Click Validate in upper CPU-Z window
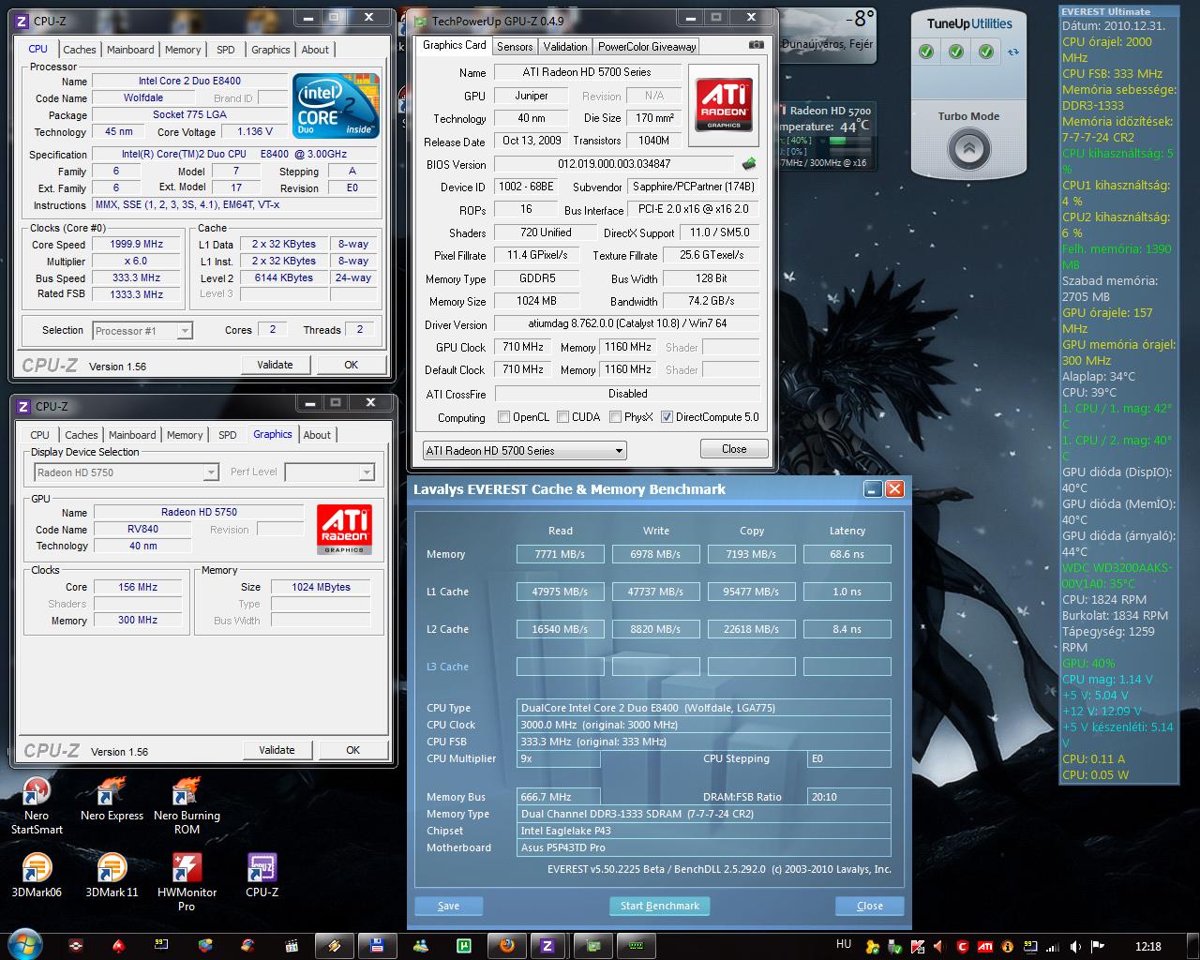This screenshot has width=1200, height=960. pyautogui.click(x=275, y=365)
